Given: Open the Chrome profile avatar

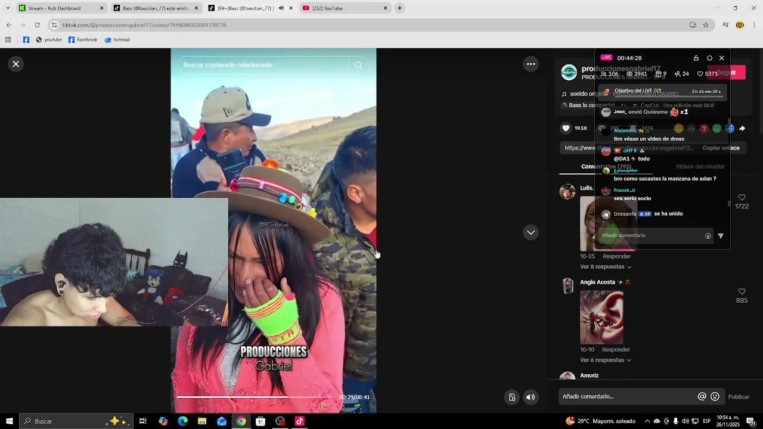Looking at the screenshot, I should [740, 25].
